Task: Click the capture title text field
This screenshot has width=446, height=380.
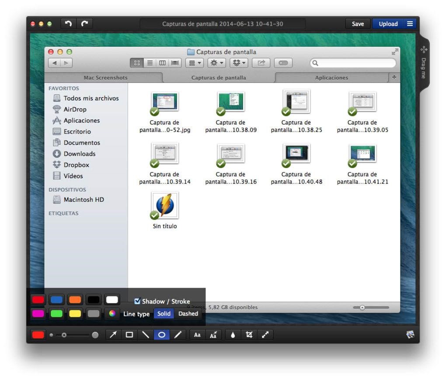Action: click(223, 24)
